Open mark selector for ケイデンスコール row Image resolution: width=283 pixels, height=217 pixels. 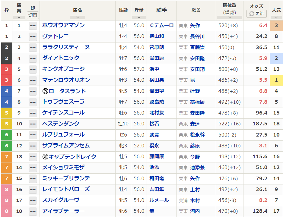point(33,113)
